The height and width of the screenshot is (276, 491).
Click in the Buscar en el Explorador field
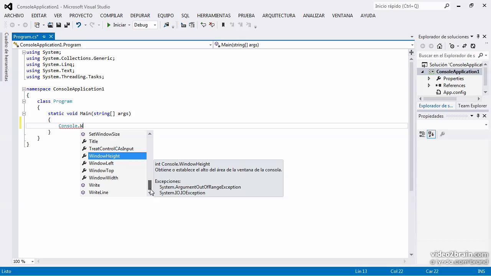coord(447,56)
